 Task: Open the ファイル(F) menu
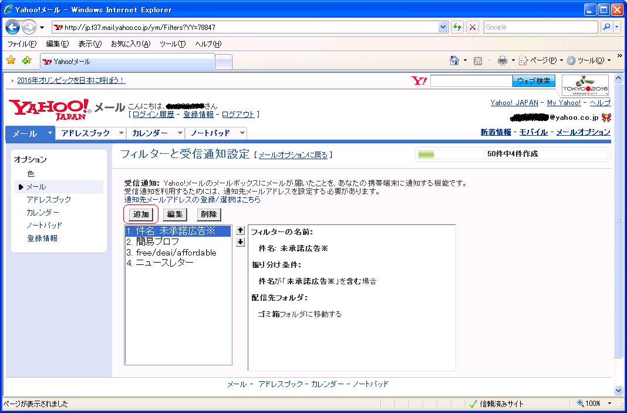[x=22, y=44]
